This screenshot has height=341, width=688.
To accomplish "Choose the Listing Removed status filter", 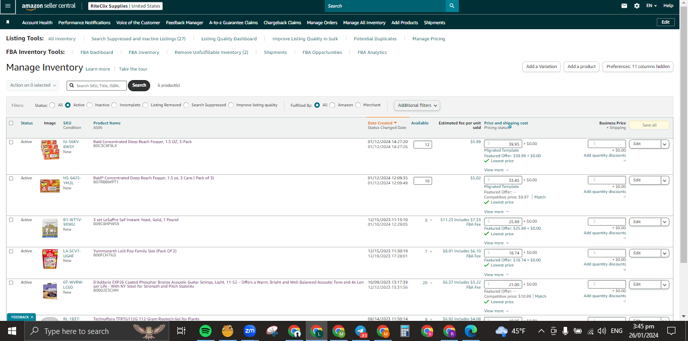I will tap(146, 105).
